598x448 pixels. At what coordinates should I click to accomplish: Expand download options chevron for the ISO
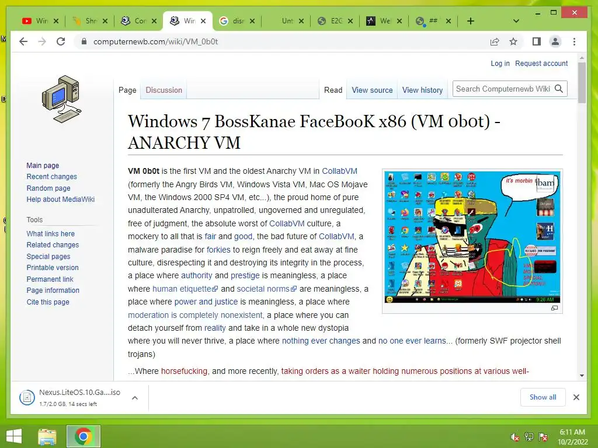(x=135, y=398)
